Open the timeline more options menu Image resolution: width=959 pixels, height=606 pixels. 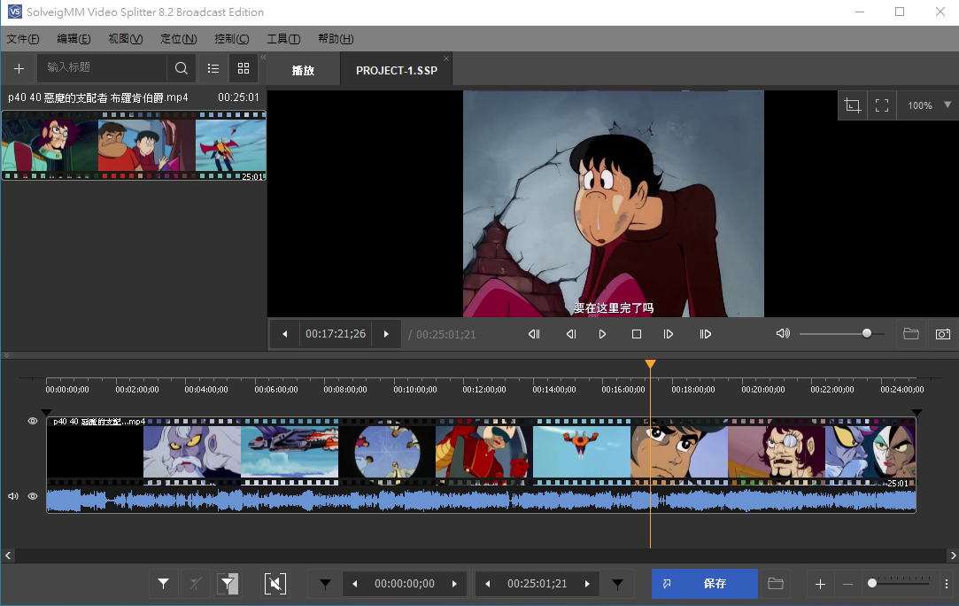(x=947, y=584)
